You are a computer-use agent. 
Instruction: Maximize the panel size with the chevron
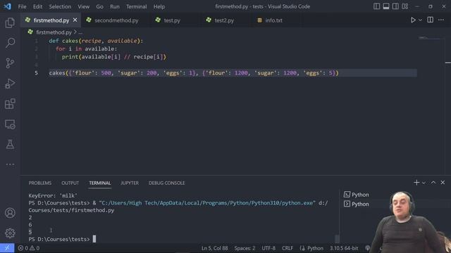(433, 183)
